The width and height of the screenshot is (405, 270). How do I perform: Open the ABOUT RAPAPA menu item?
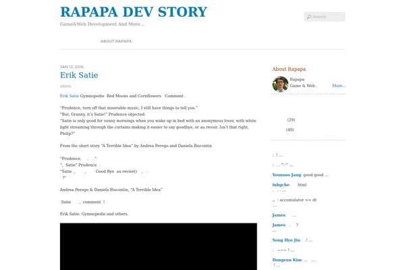point(116,41)
